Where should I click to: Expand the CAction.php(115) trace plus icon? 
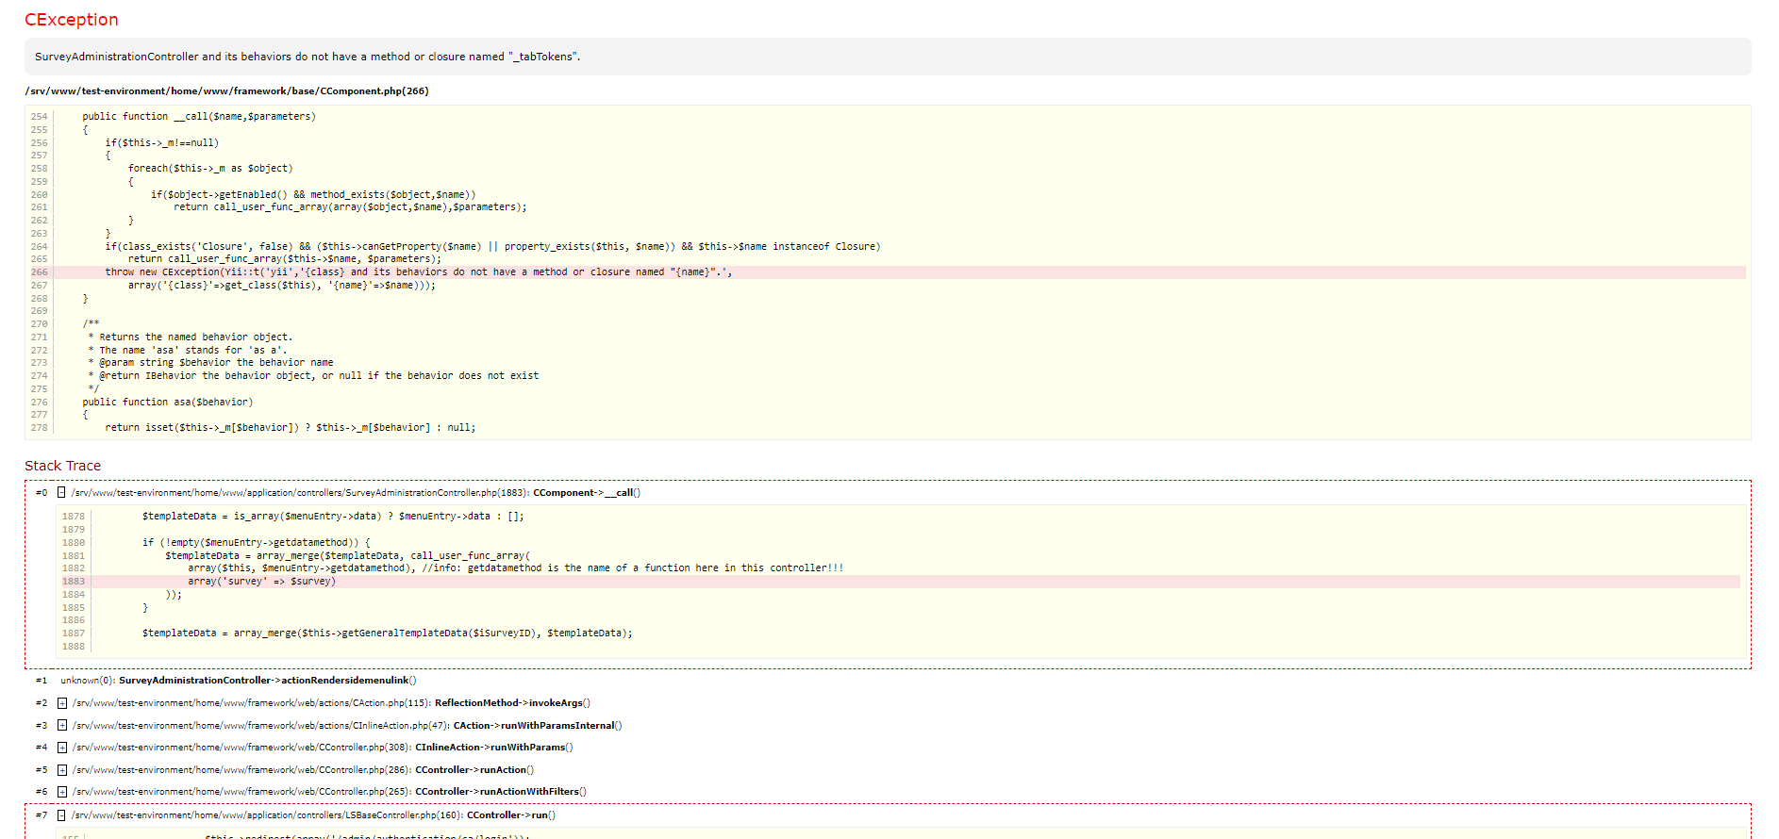tap(62, 703)
